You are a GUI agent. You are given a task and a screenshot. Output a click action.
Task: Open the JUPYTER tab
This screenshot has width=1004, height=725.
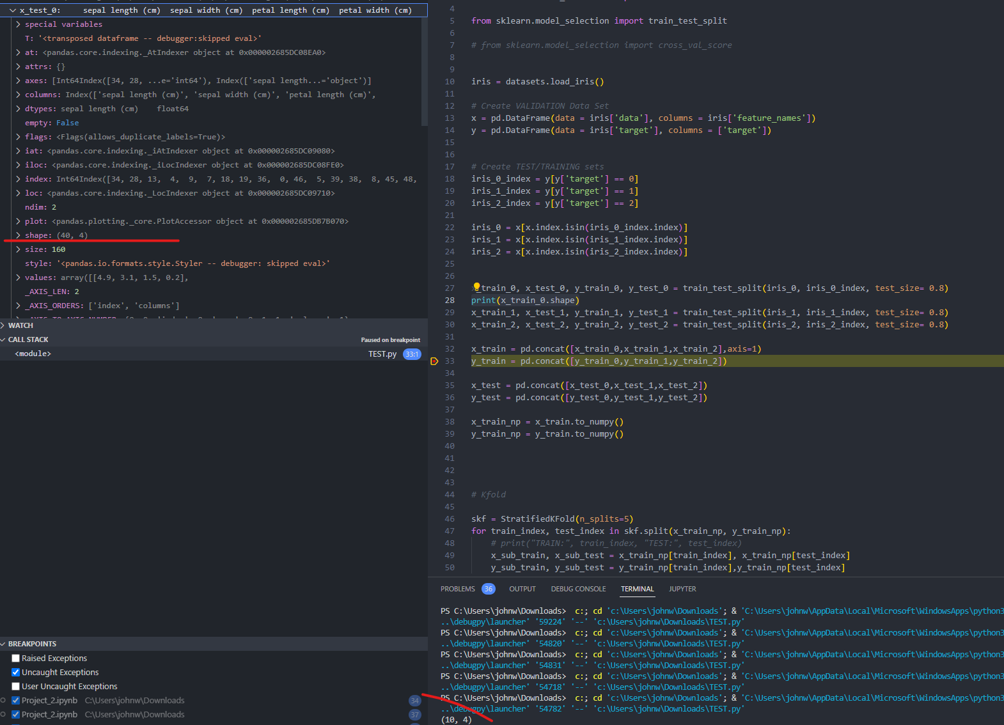click(682, 589)
